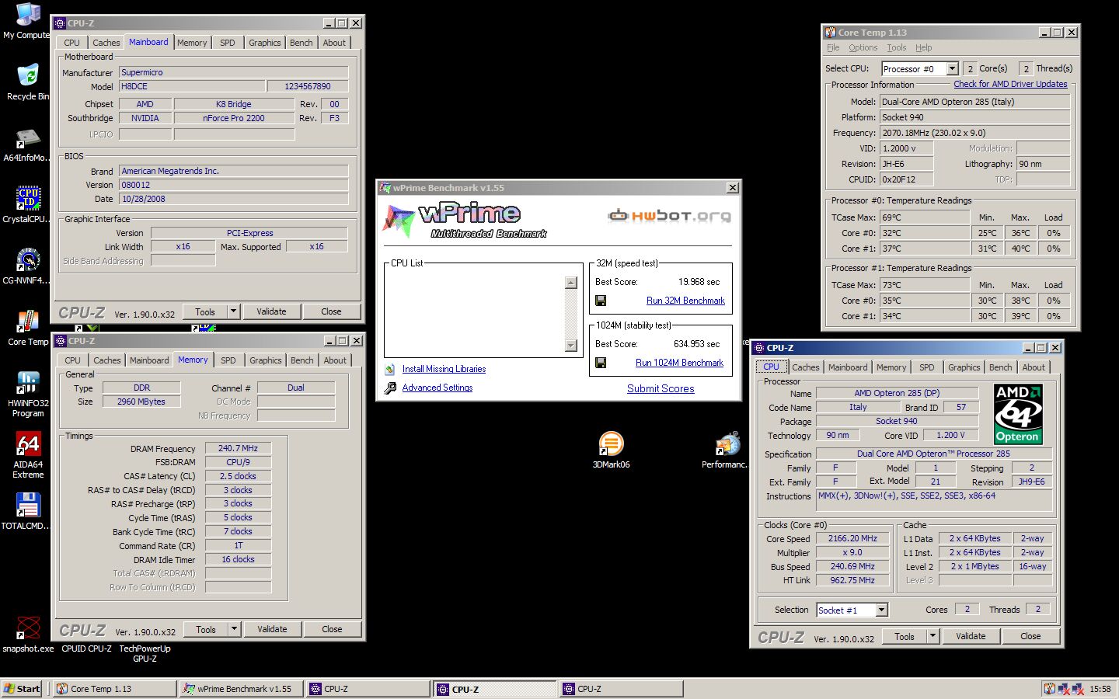The width and height of the screenshot is (1119, 699).
Task: Open Tools dropdown arrow in CPU tab CPU-Z window
Action: [932, 636]
